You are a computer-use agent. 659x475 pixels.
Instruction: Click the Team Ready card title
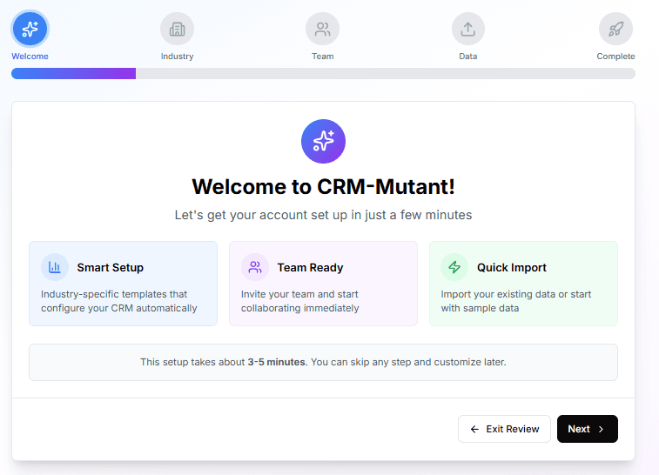pos(310,268)
